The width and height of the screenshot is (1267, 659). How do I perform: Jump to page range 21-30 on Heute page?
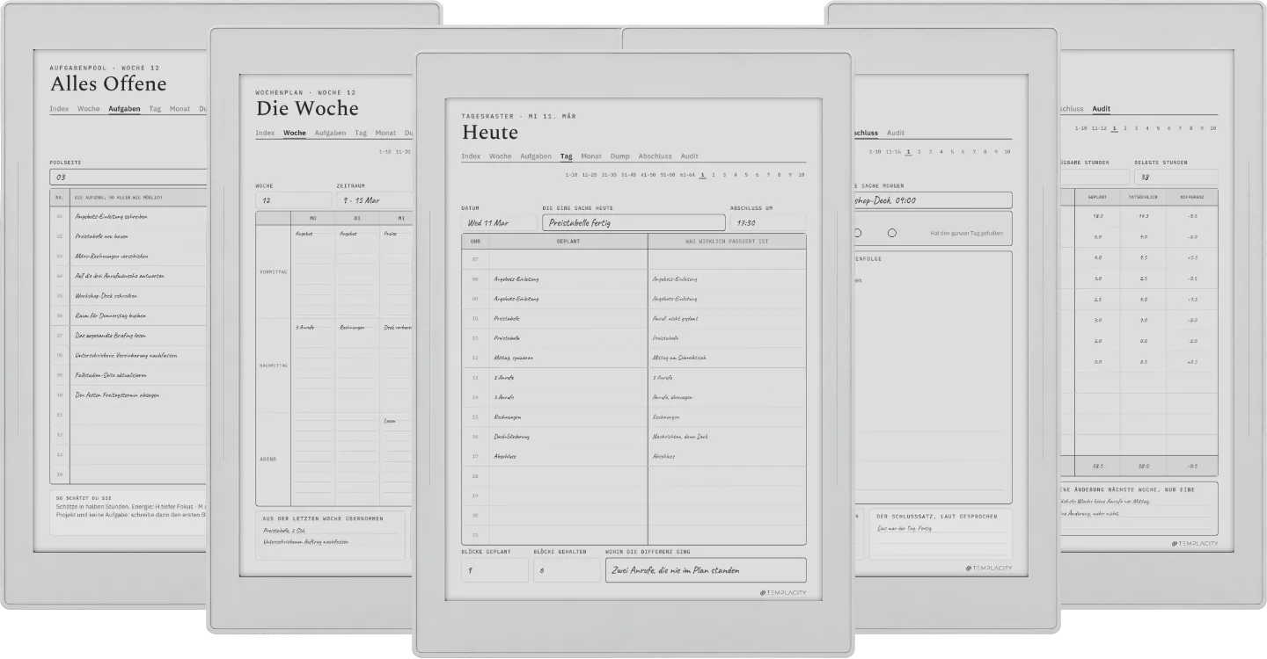coord(609,175)
